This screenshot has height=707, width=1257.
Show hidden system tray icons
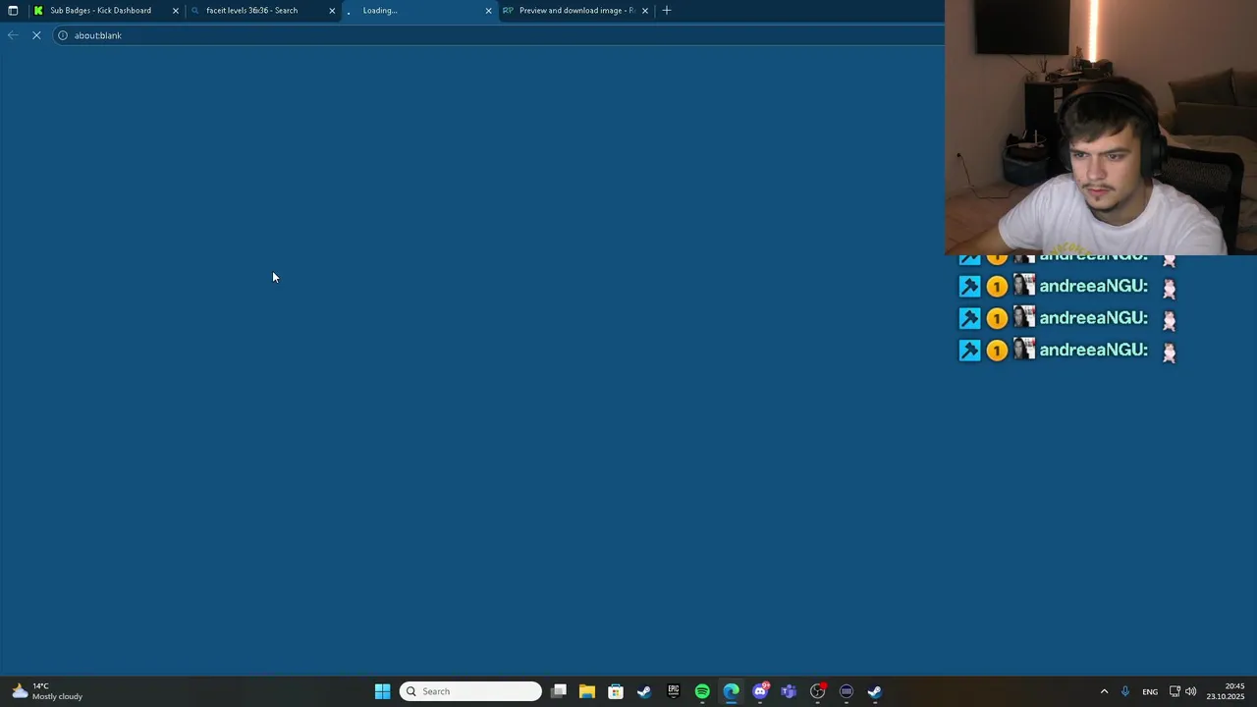(x=1104, y=691)
